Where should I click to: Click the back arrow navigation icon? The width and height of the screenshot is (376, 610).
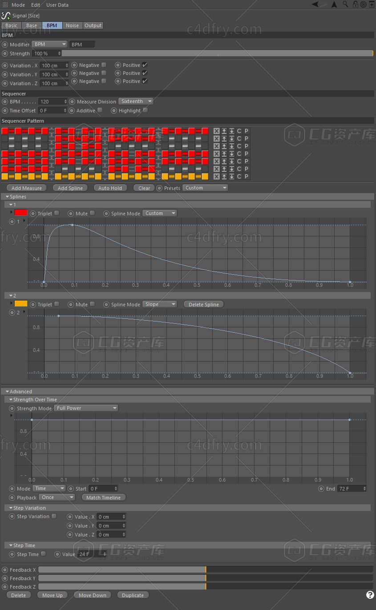315,4
